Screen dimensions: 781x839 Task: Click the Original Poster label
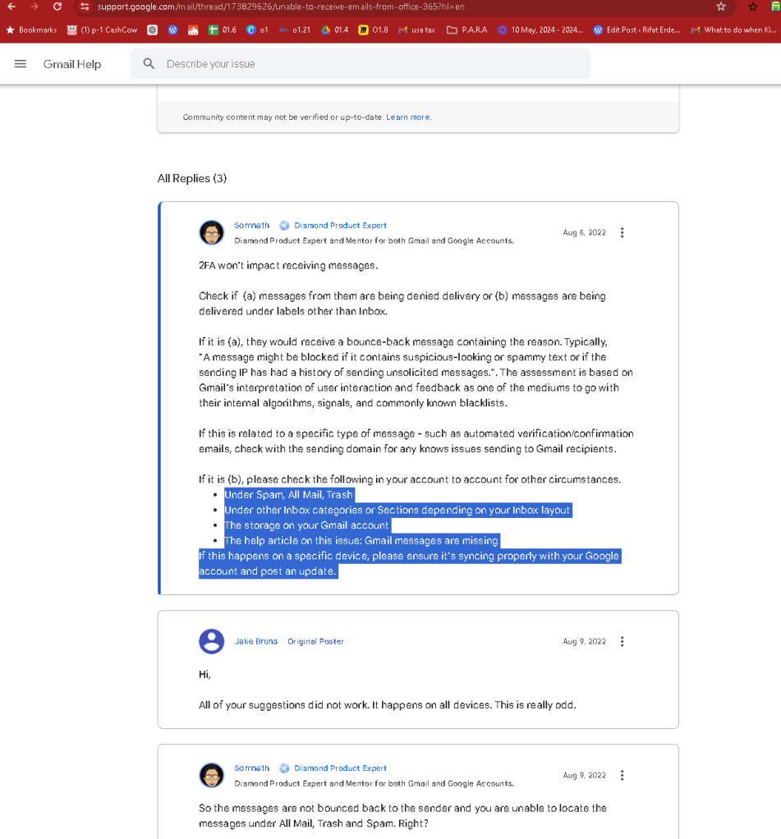click(315, 641)
